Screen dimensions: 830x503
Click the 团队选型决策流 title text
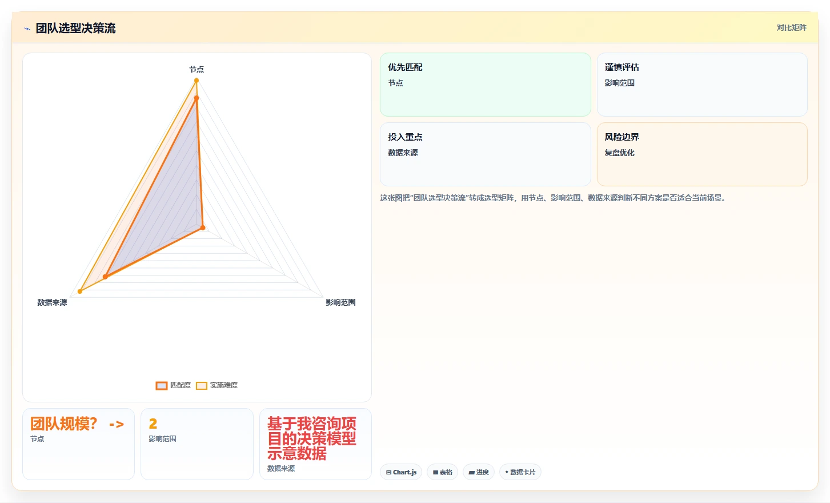pos(75,28)
